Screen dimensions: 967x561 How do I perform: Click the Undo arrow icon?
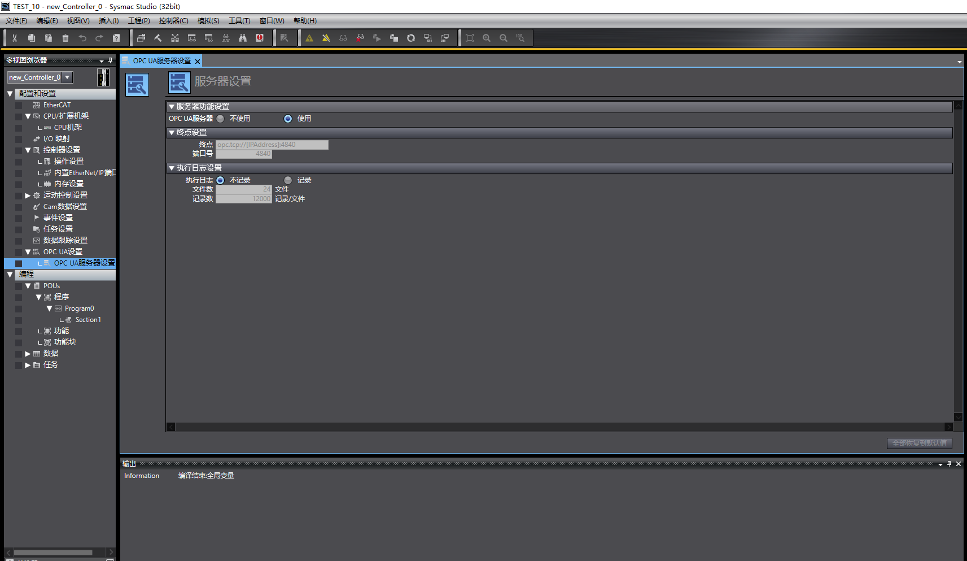pos(82,38)
